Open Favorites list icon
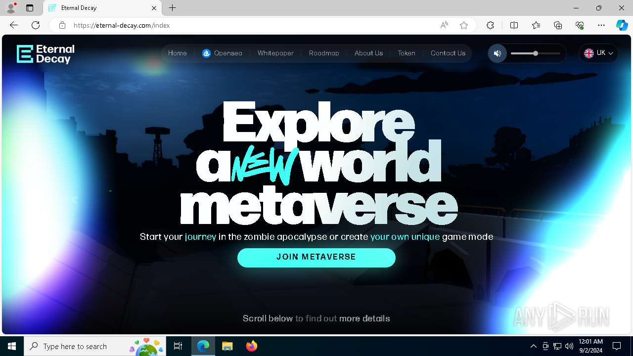 point(536,25)
